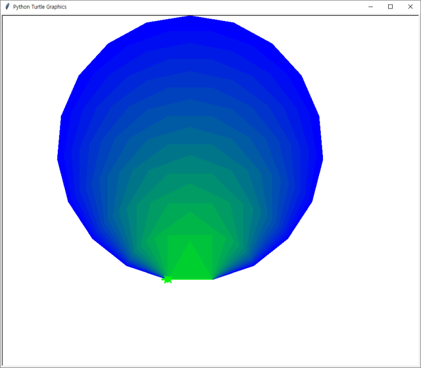Click the bottom-right corner of the green square
The height and width of the screenshot is (368, 421).
(212, 279)
